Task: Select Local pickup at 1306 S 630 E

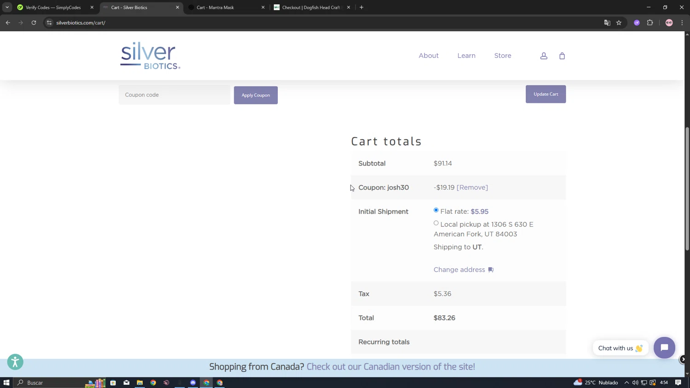Action: click(436, 223)
